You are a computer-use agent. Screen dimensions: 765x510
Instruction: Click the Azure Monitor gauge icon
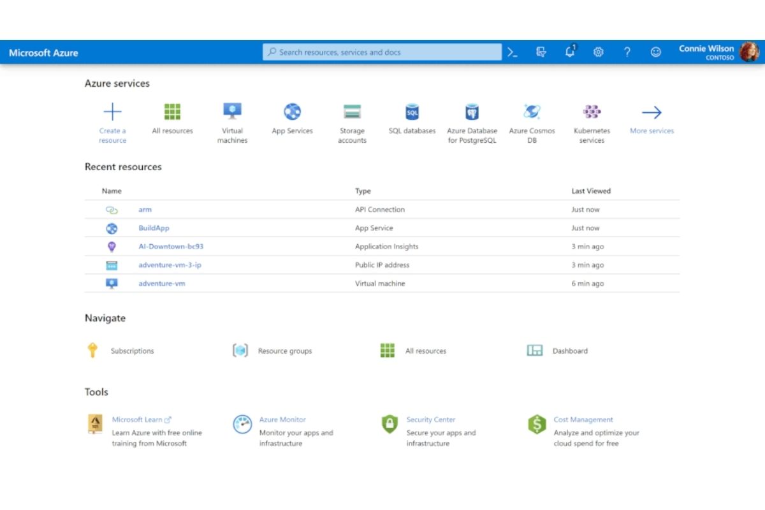click(x=242, y=425)
